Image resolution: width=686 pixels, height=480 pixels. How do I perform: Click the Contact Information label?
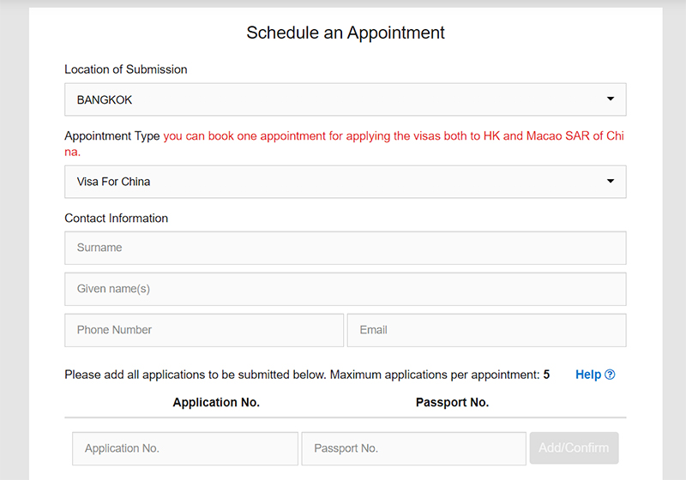117,218
